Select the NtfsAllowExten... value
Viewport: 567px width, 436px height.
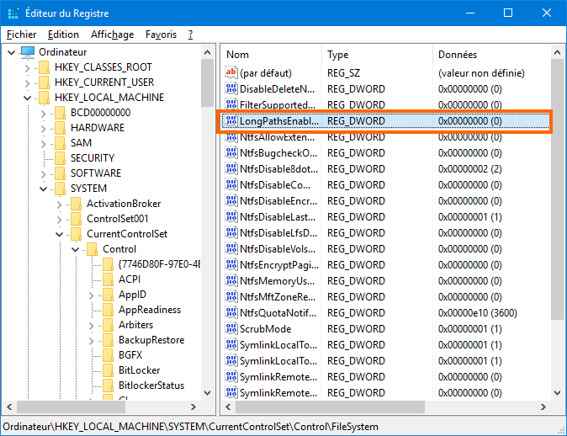click(278, 137)
